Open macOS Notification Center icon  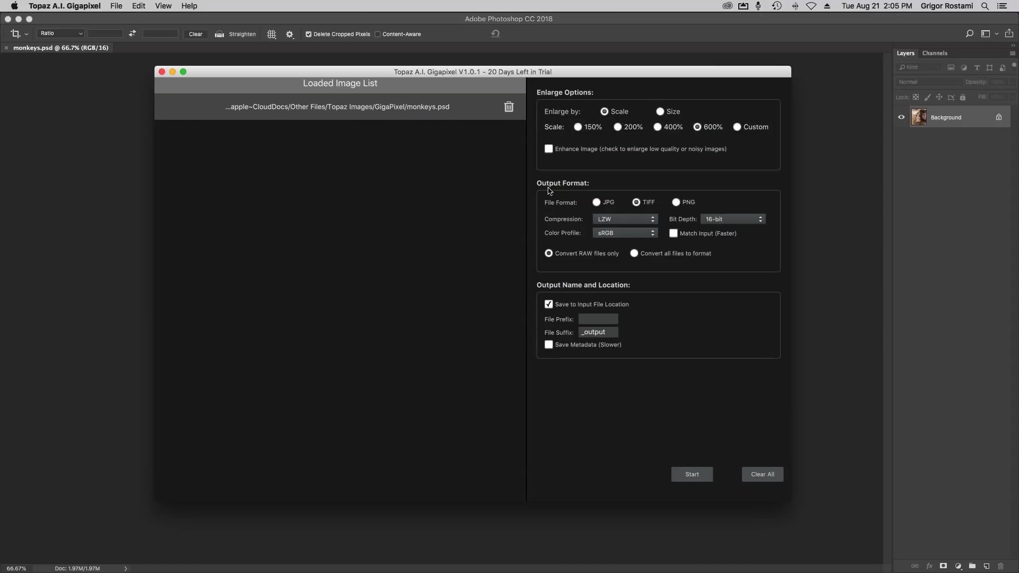click(1002, 6)
